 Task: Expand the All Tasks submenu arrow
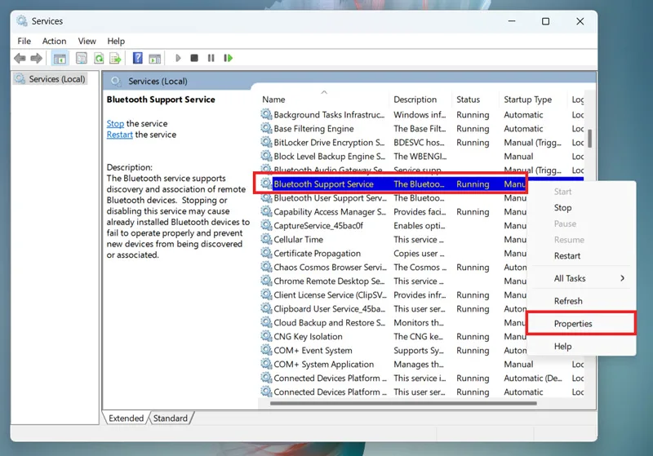coord(622,278)
